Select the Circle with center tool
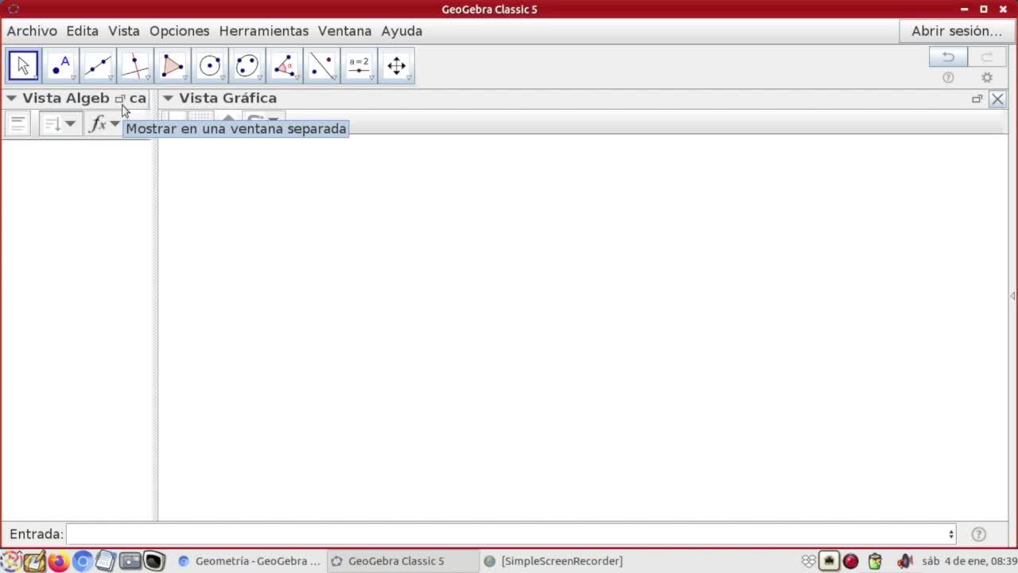Screen dimensions: 1018x573 pos(210,66)
